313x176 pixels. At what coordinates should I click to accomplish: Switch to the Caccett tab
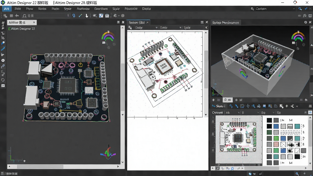[217, 112]
